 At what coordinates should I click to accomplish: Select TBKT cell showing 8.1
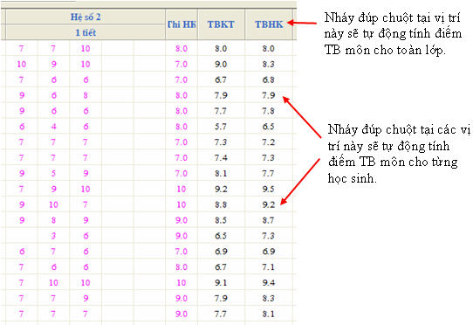(x=221, y=173)
